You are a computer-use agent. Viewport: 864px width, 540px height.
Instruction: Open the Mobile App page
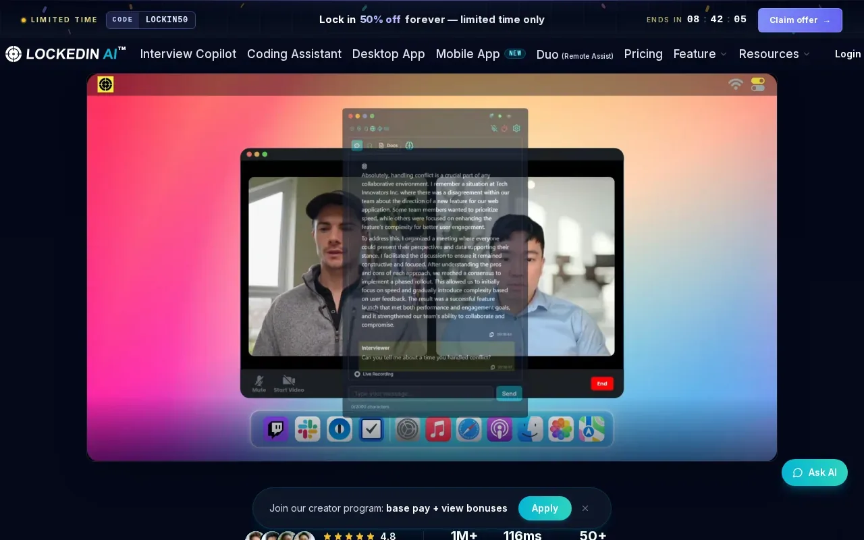tap(481, 54)
